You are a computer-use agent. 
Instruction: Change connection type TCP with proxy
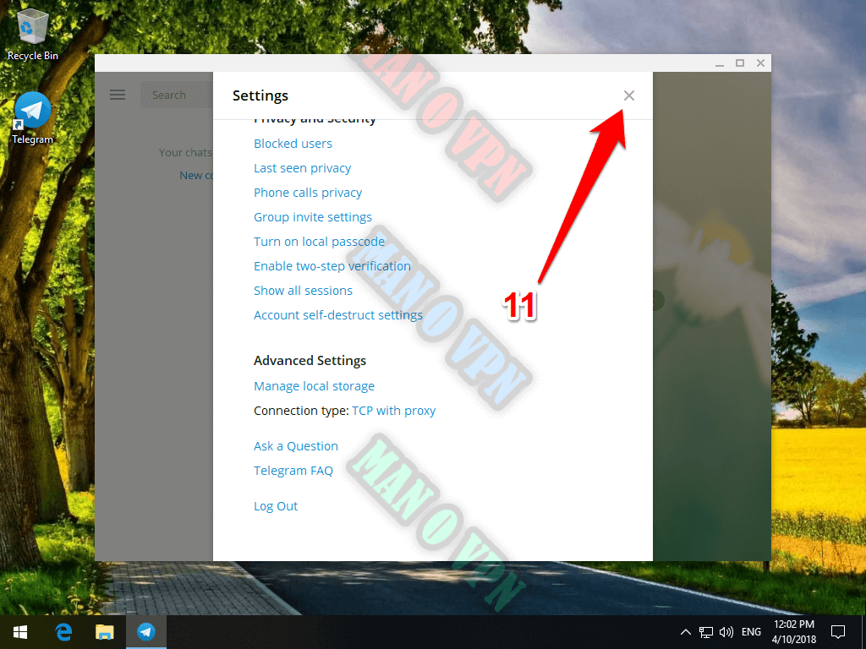pos(394,411)
